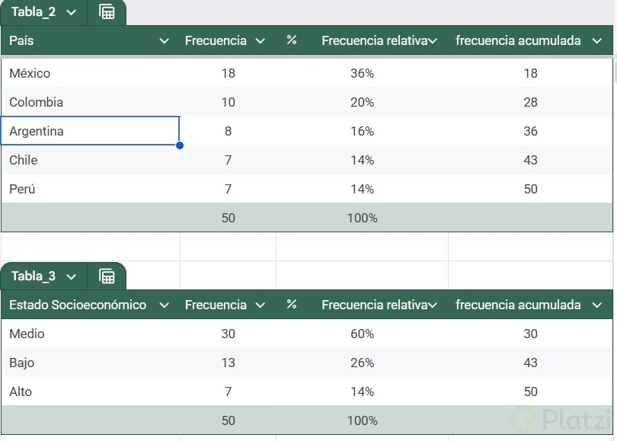
Task: Open Frecuencia relativa dropdown in Tabla_2
Action: [x=433, y=41]
